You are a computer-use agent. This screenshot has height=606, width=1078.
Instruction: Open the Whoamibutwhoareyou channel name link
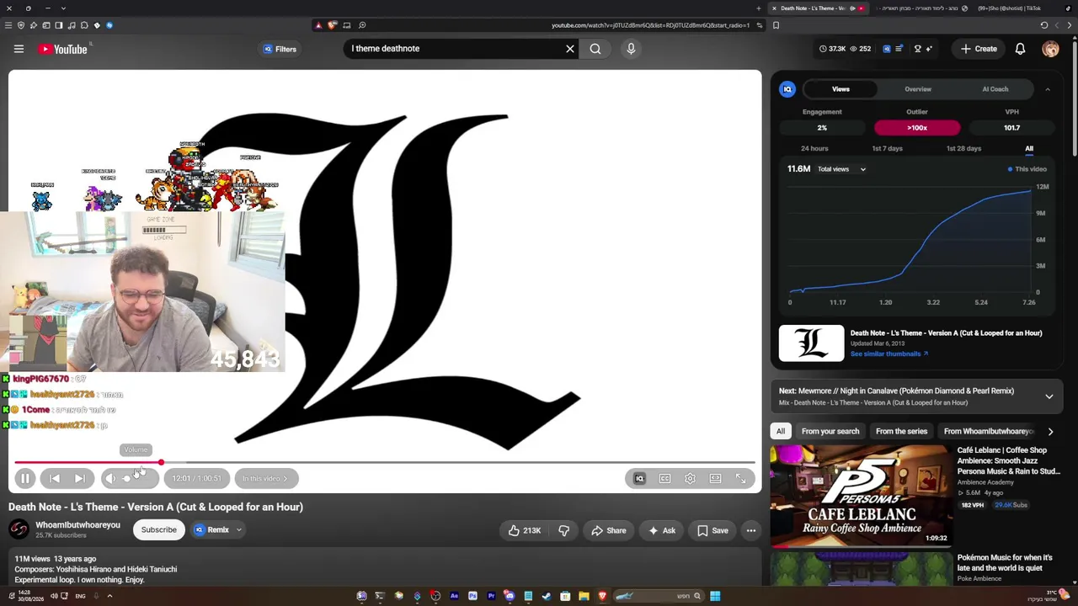pos(77,525)
